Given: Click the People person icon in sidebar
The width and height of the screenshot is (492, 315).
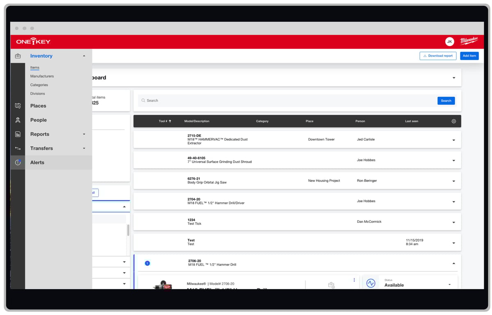Looking at the screenshot, I should [x=18, y=120].
